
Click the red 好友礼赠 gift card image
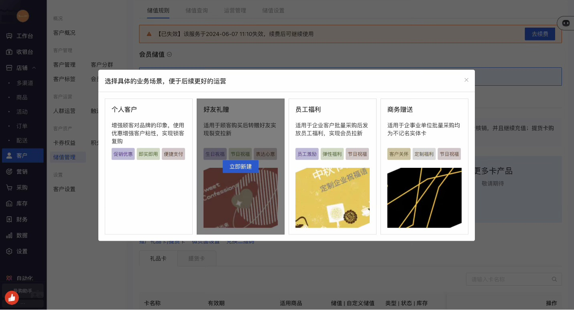[240, 198]
